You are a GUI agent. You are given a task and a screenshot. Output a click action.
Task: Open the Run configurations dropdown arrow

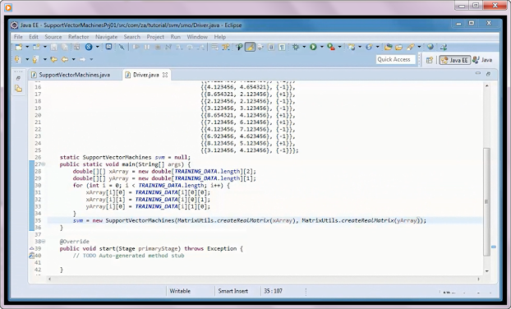pyautogui.click(x=322, y=48)
